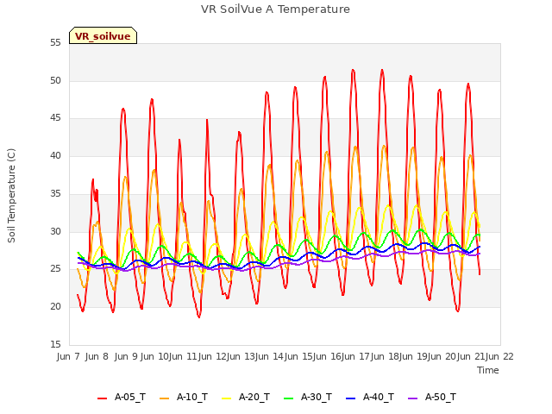Click the 40 y-axis tick label
552x414 pixels.
(x=55, y=155)
